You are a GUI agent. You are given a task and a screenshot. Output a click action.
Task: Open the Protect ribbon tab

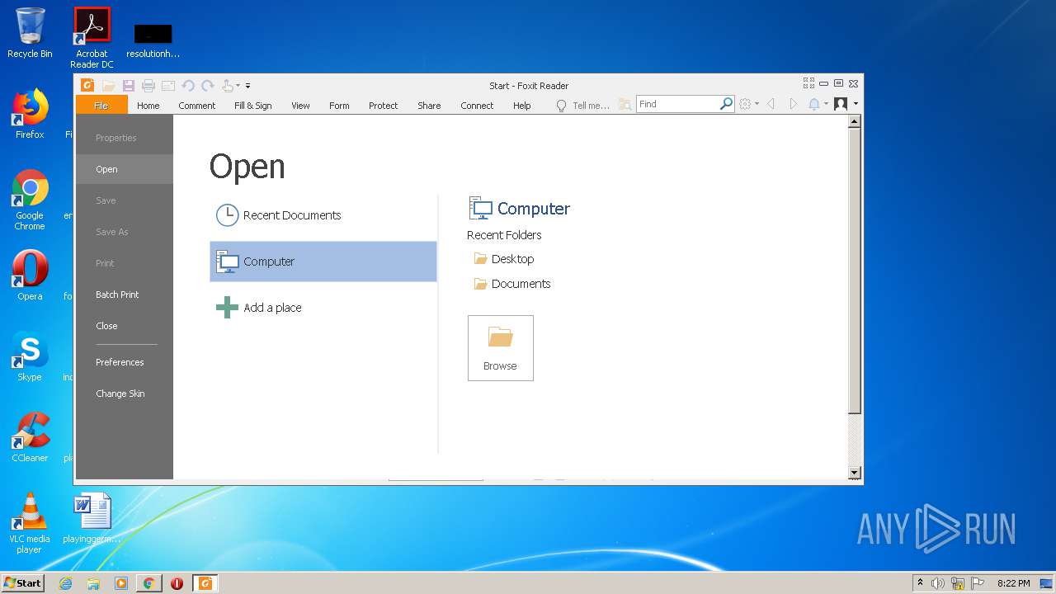coord(383,106)
